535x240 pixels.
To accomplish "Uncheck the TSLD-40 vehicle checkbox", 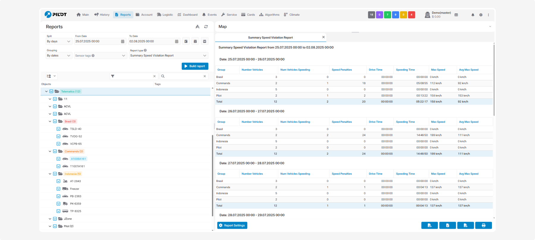I will tap(59, 129).
